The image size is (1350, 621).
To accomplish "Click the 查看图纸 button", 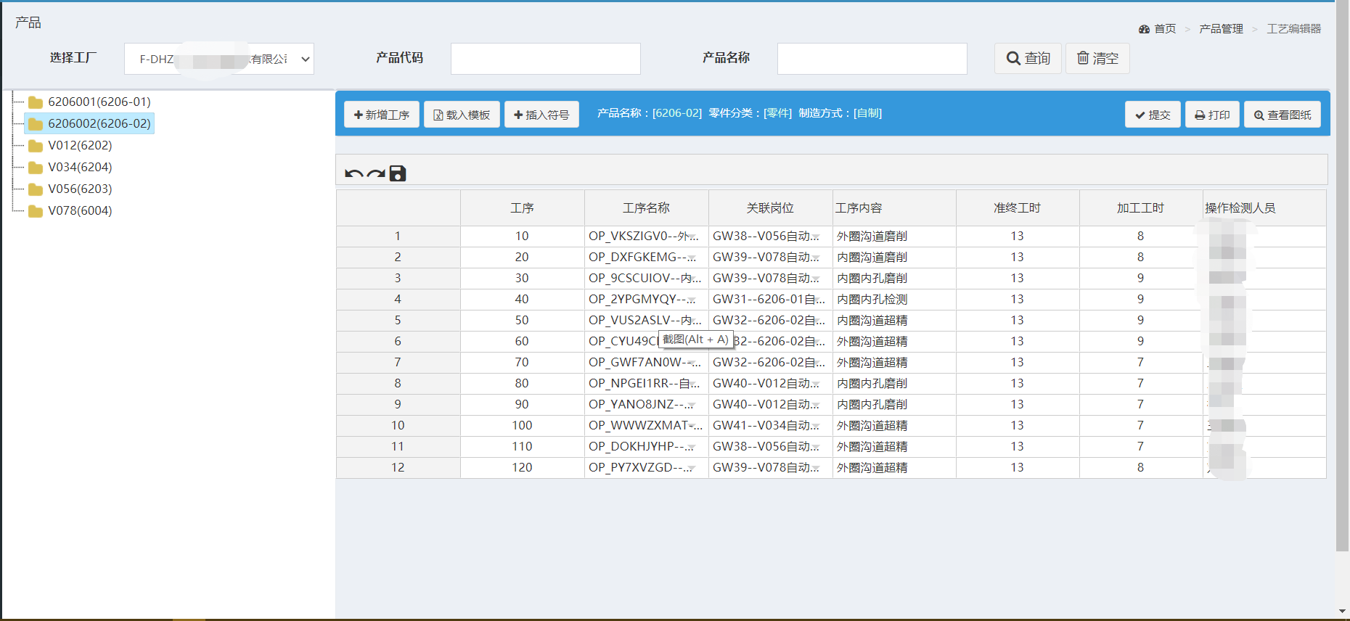I will pos(1282,115).
